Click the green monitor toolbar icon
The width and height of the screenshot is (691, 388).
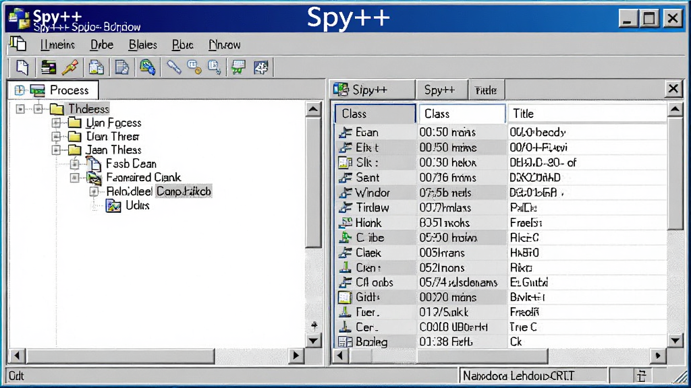(238, 67)
